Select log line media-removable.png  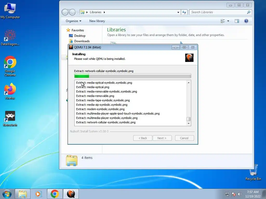95,96
